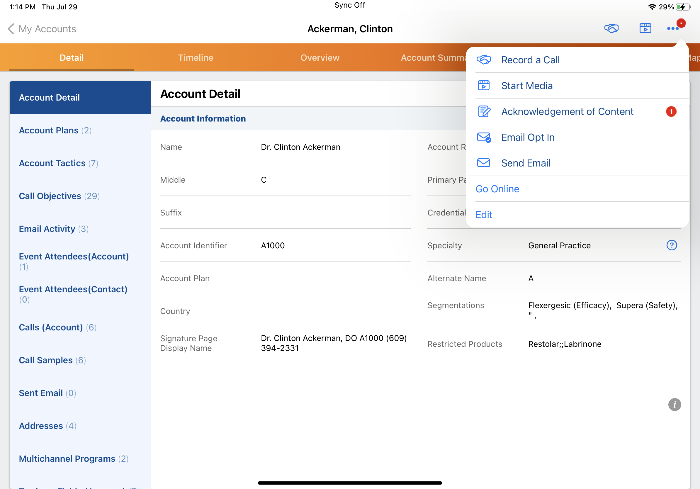Tap the three-dot more actions icon
Viewport: 700px width, 489px height.
[672, 29]
